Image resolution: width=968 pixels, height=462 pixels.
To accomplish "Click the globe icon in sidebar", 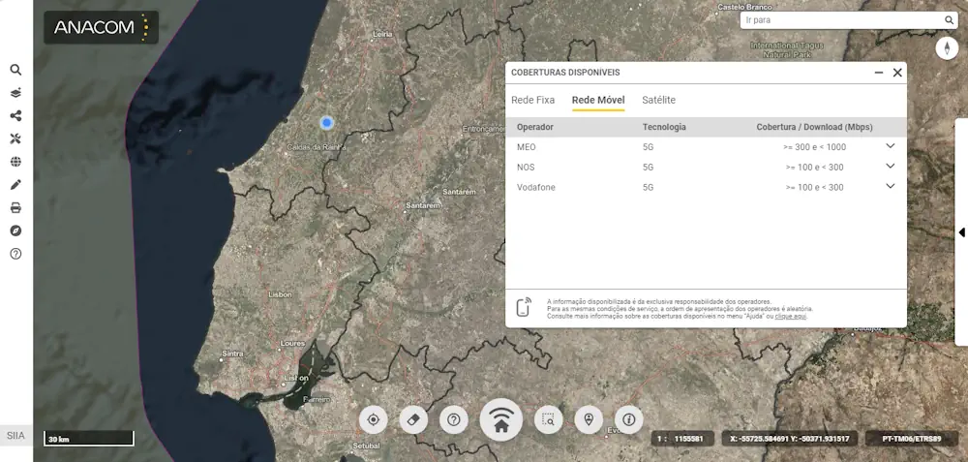I will coord(16,162).
